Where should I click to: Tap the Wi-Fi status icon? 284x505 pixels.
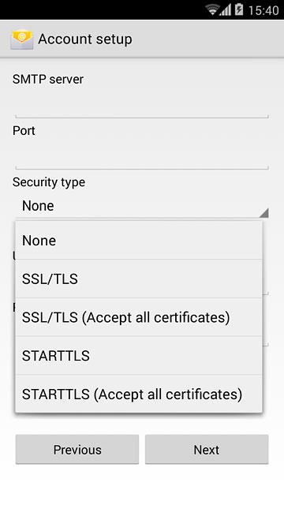point(212,9)
